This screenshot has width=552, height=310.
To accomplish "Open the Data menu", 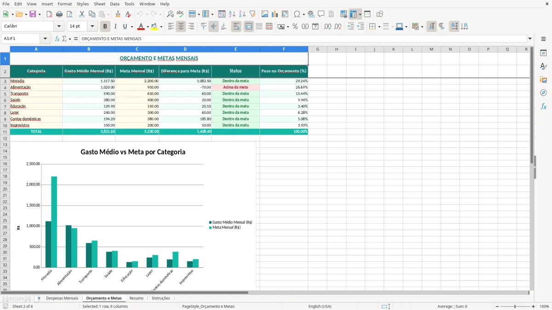I will tap(115, 4).
